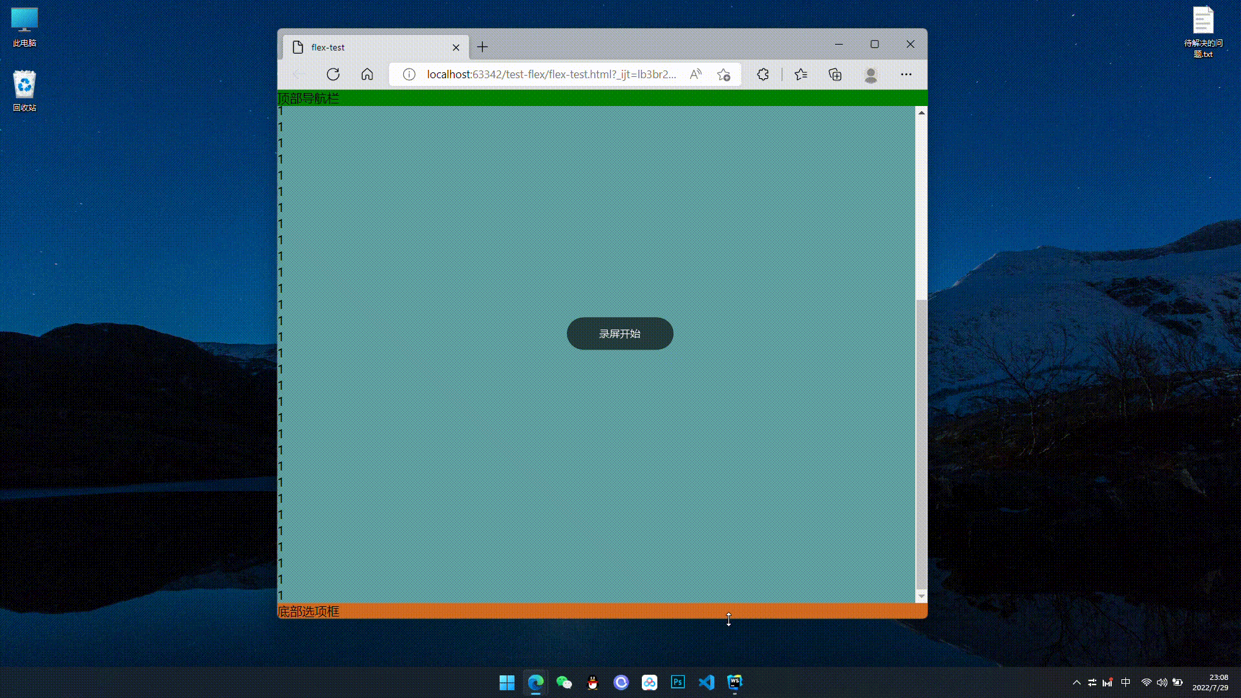The height and width of the screenshot is (698, 1241).
Task: Open Visual Studio Code from taskbar
Action: [x=706, y=682]
